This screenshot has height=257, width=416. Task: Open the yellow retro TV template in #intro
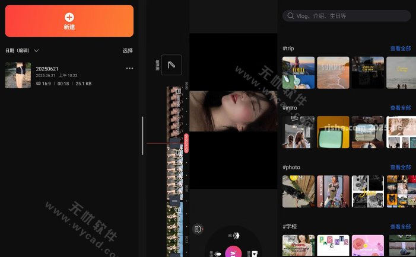(x=334, y=132)
